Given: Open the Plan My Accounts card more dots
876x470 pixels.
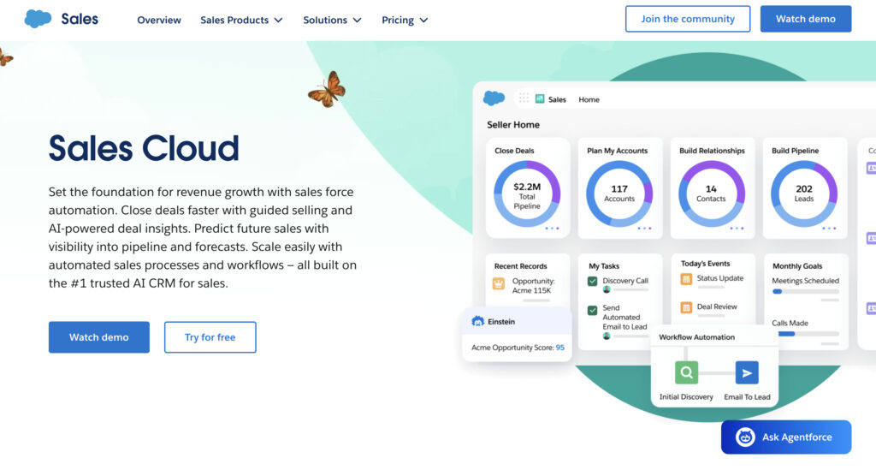Looking at the screenshot, I should point(644,228).
